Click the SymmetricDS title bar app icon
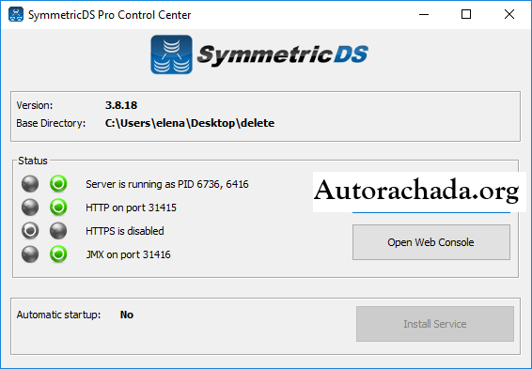This screenshot has width=532, height=369. pyautogui.click(x=16, y=15)
